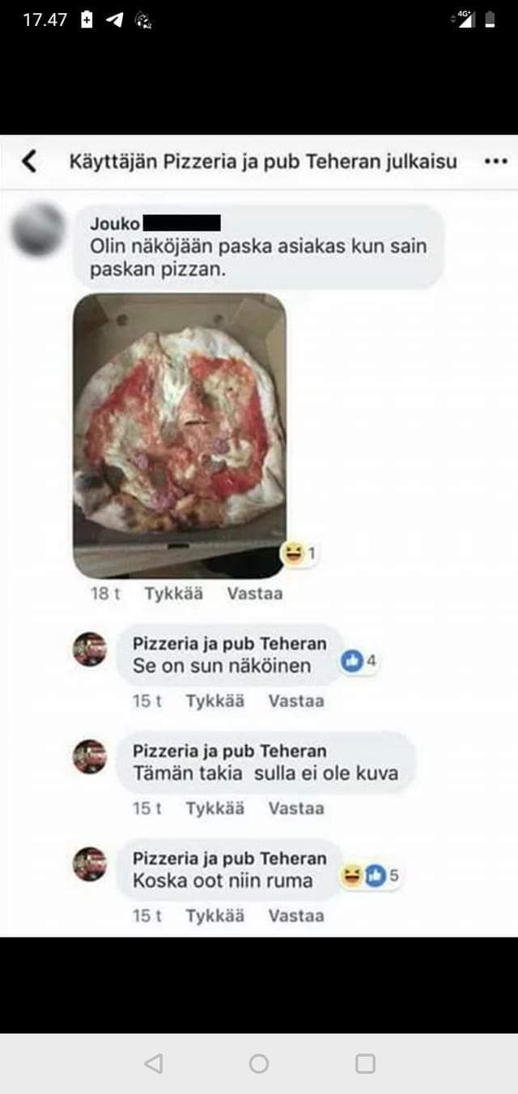Tap Vastaa under 'Tämän takia sulla ei ole kuva'
The image size is (518, 1094).
[296, 808]
